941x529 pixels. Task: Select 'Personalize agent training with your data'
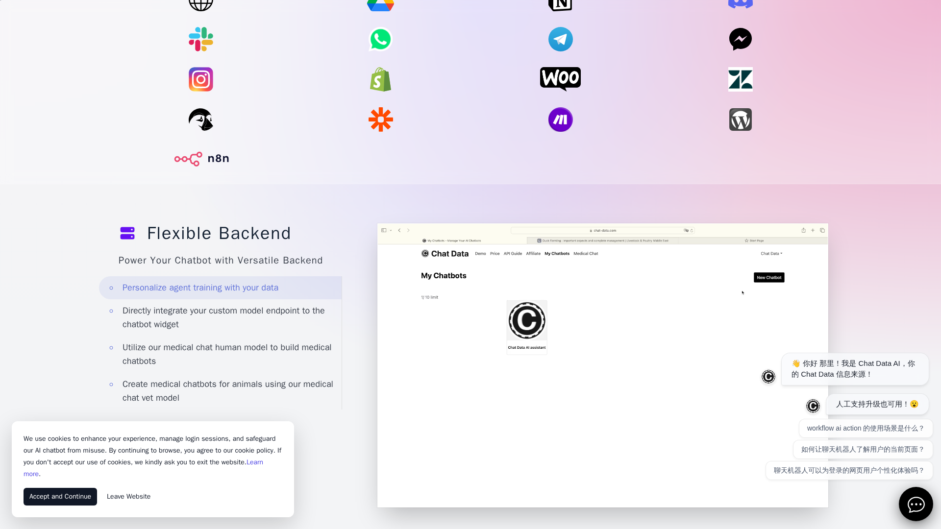(200, 288)
